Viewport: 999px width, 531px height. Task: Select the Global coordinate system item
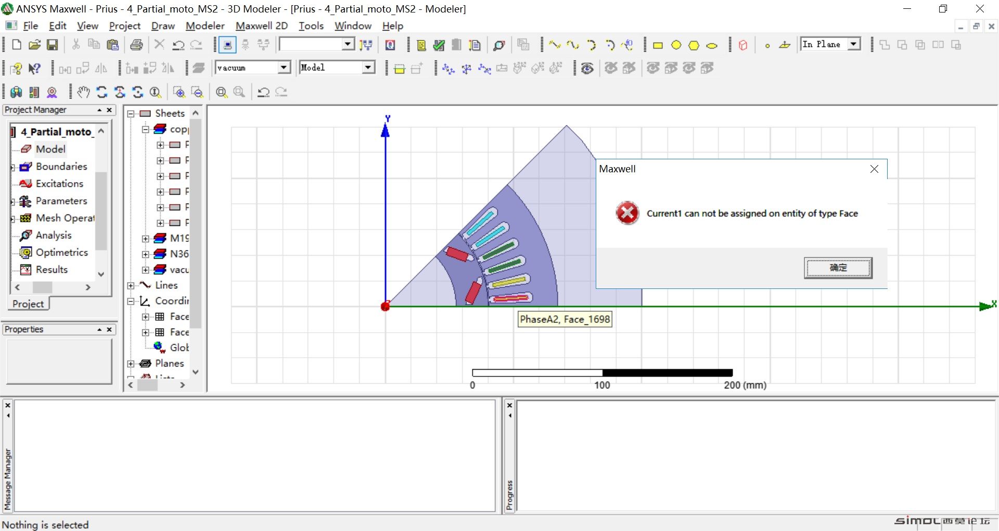(x=179, y=348)
